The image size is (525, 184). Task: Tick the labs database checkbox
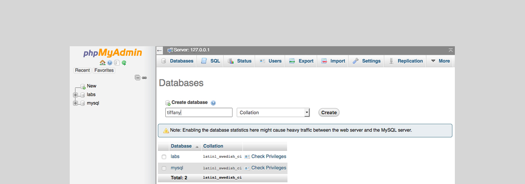pyautogui.click(x=164, y=157)
